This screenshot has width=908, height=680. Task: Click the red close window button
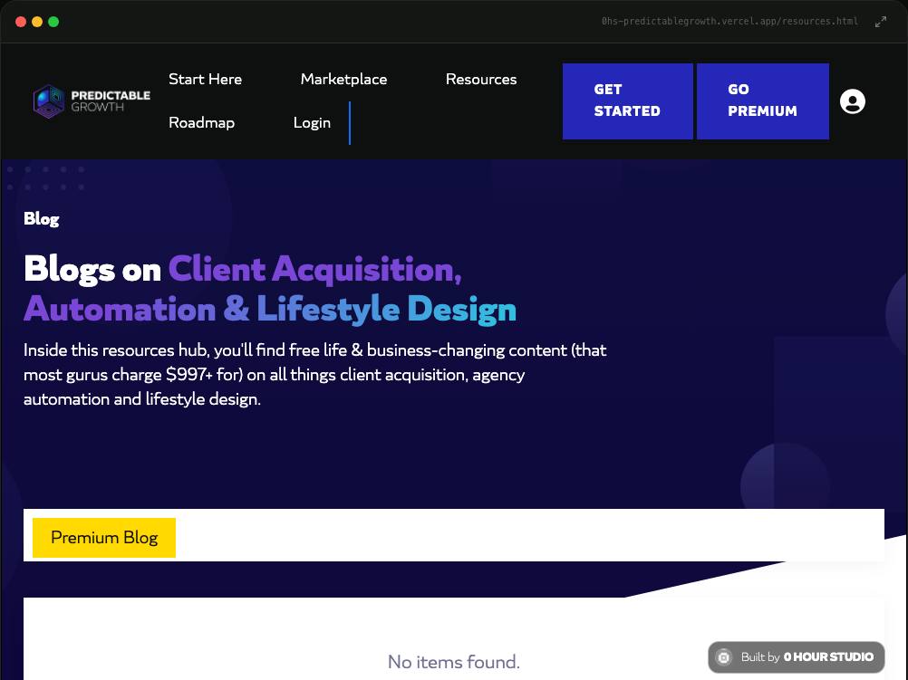click(21, 22)
